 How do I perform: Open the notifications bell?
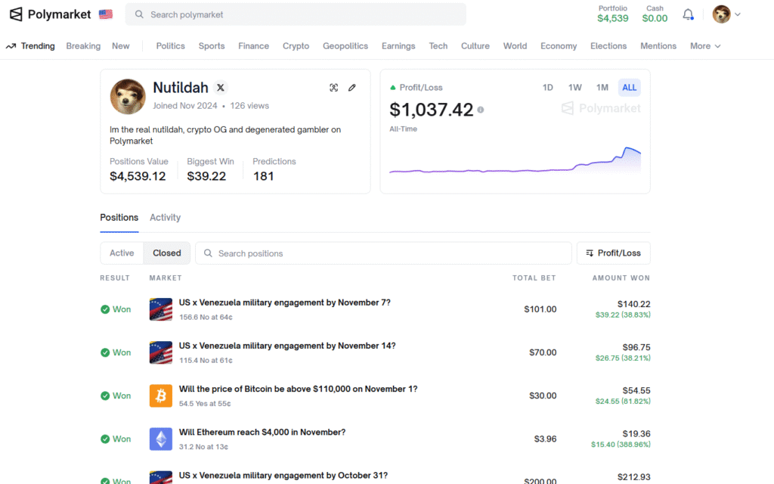tap(688, 14)
